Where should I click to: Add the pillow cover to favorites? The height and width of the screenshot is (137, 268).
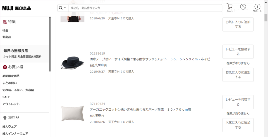pyautogui.click(x=238, y=125)
